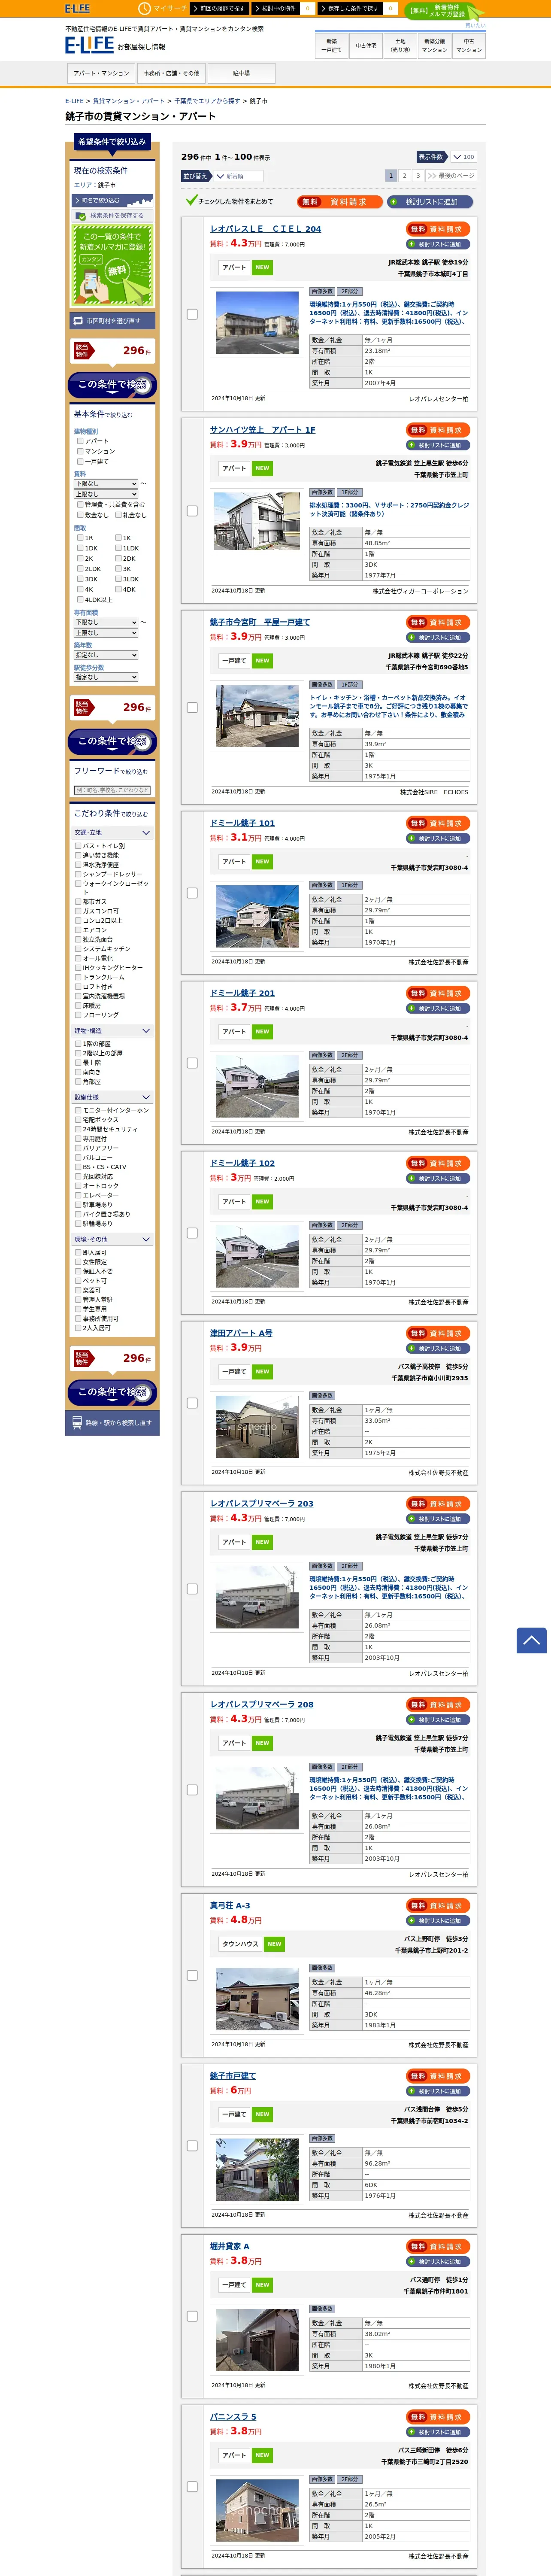551x2576 pixels.
Task: Open 中古住宅 navigation item
Action: click(x=366, y=46)
